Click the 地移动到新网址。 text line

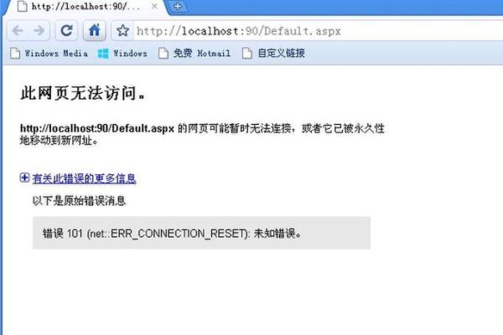pyautogui.click(x=59, y=141)
